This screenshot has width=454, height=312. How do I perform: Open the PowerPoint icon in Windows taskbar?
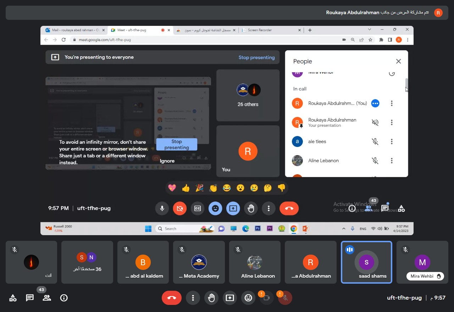(x=305, y=229)
